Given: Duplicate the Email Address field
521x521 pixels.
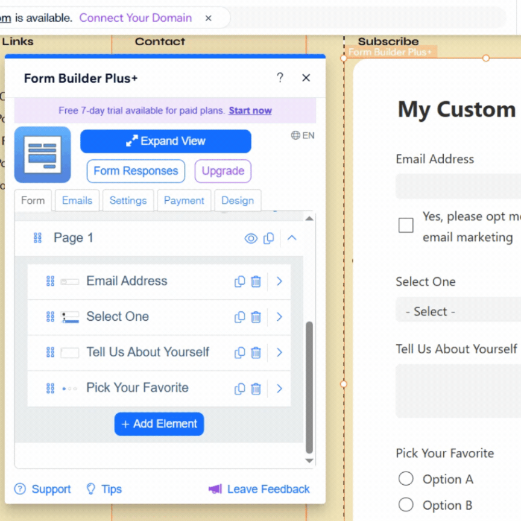Looking at the screenshot, I should [239, 282].
